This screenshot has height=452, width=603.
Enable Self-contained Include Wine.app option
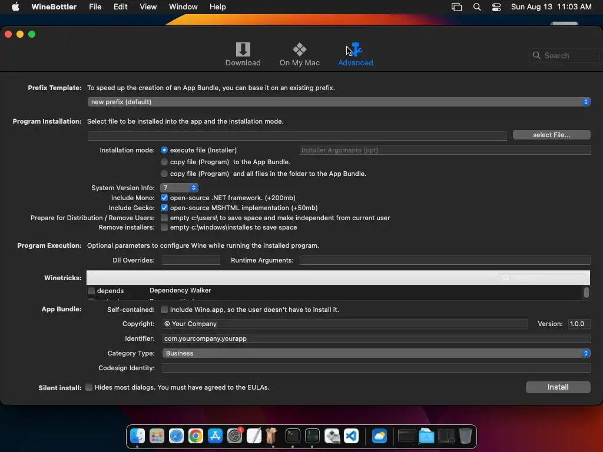164,310
